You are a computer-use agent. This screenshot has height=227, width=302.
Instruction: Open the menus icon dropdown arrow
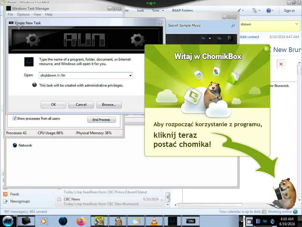tap(259, 11)
